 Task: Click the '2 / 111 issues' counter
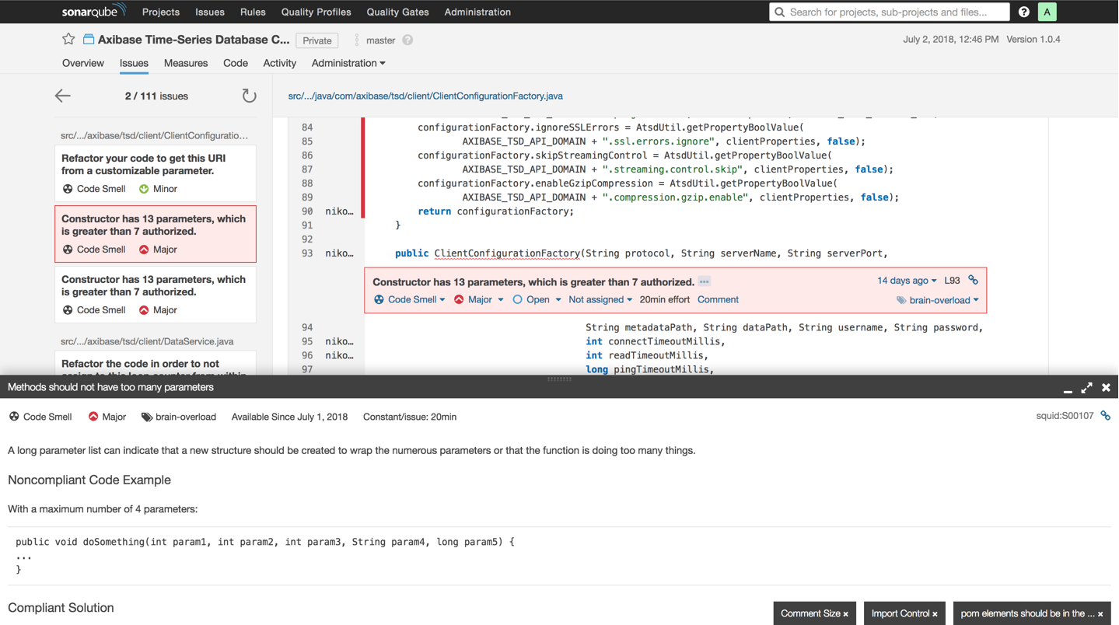pyautogui.click(x=156, y=96)
